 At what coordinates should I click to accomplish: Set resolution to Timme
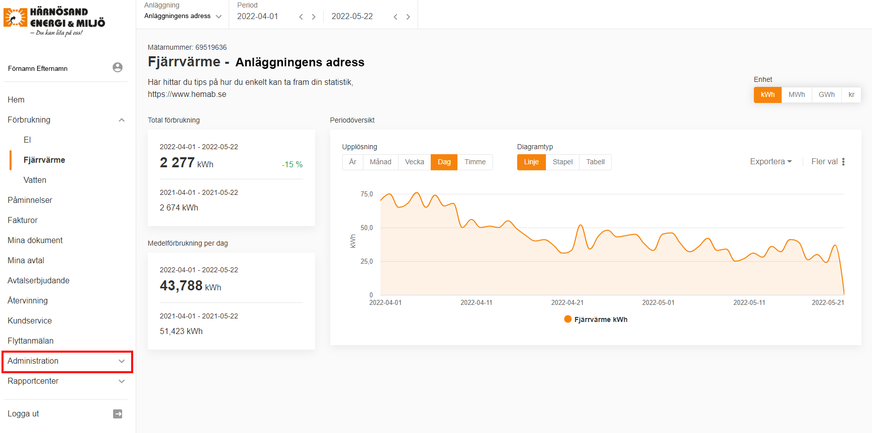(x=475, y=162)
